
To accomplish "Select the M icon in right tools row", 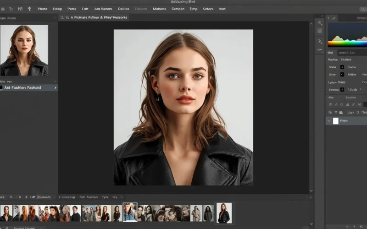I will pyautogui.click(x=359, y=104).
